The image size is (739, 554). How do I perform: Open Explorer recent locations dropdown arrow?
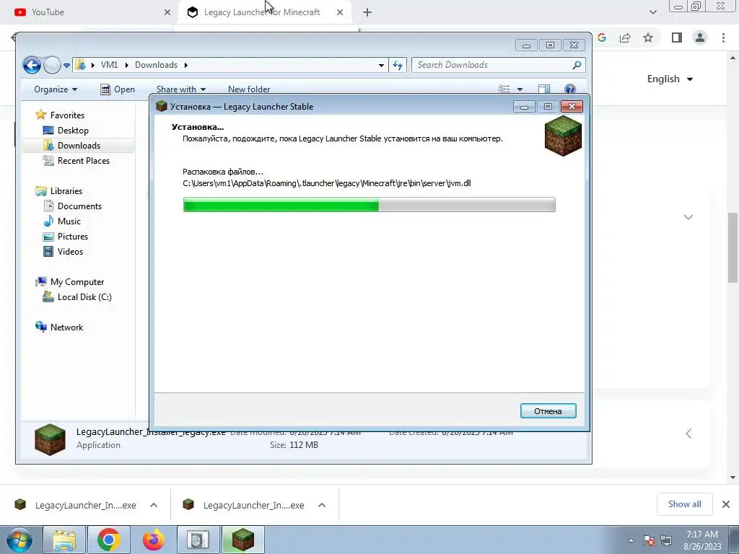point(67,66)
